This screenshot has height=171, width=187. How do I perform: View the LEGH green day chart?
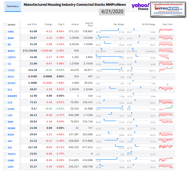[166, 108]
